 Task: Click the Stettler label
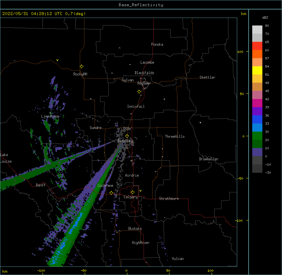tap(207, 77)
